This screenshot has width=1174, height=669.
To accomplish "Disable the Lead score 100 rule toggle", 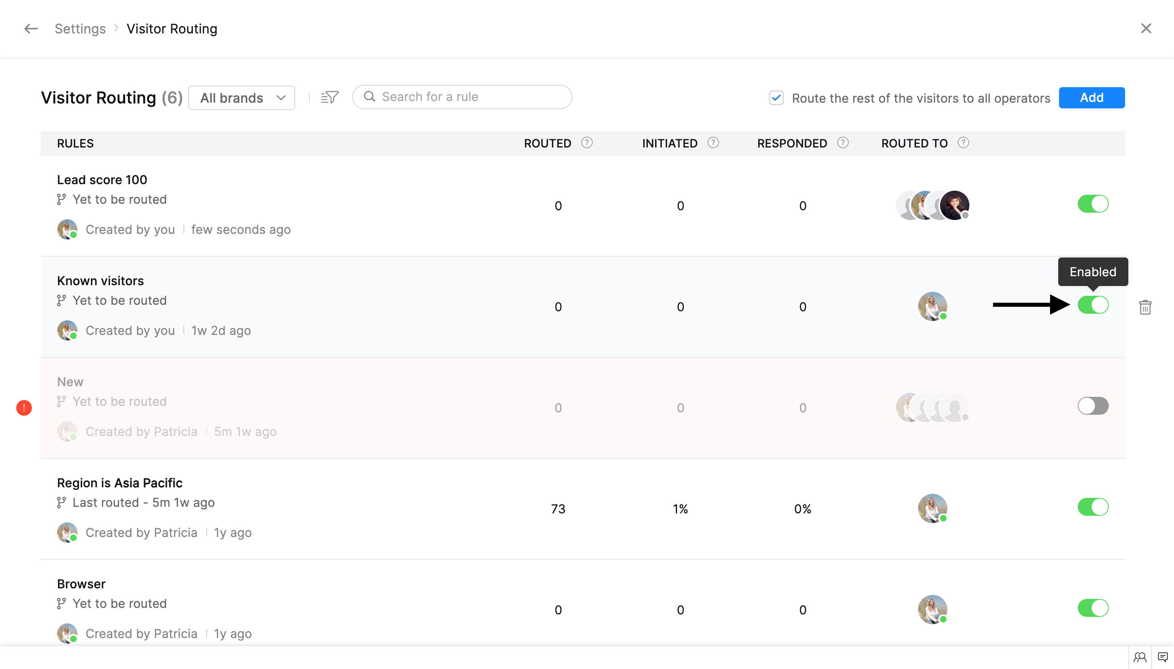I will pyautogui.click(x=1092, y=204).
